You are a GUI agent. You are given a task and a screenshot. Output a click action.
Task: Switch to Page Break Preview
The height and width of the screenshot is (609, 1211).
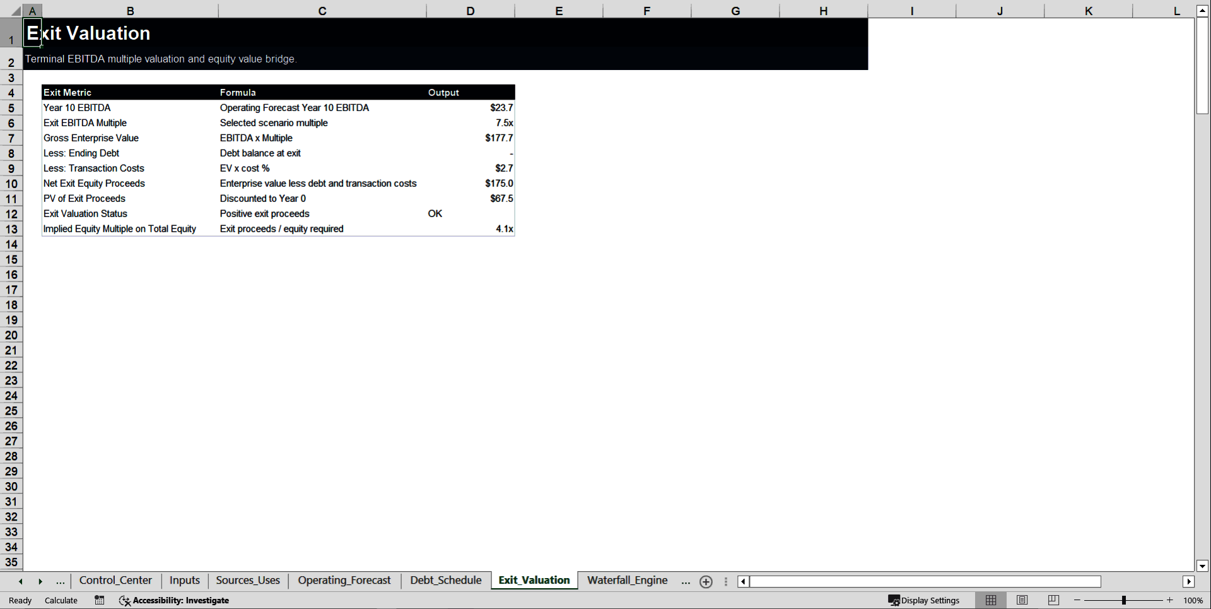[x=1053, y=600]
